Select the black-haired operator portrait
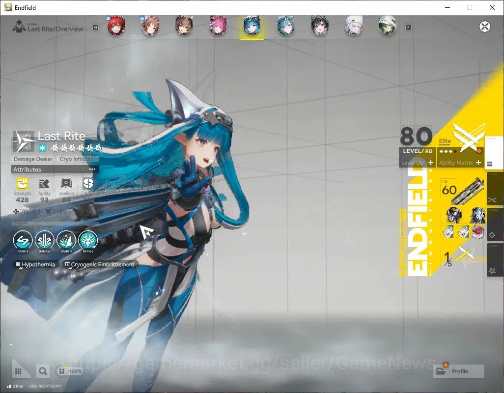504x393 pixels. pos(320,26)
